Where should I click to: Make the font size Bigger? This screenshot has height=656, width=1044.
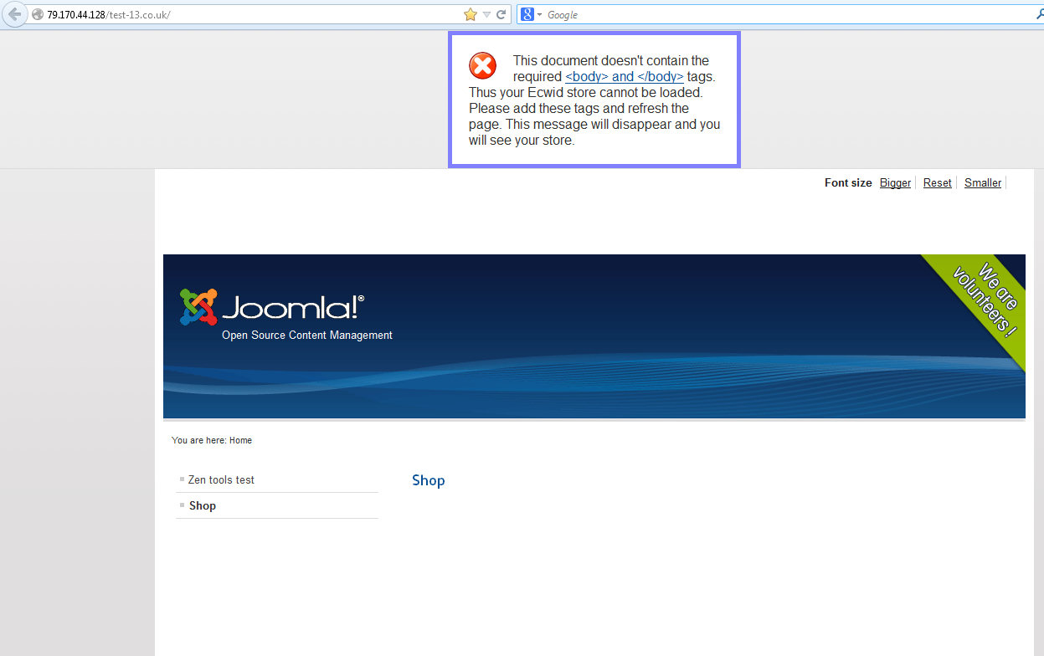(x=895, y=182)
